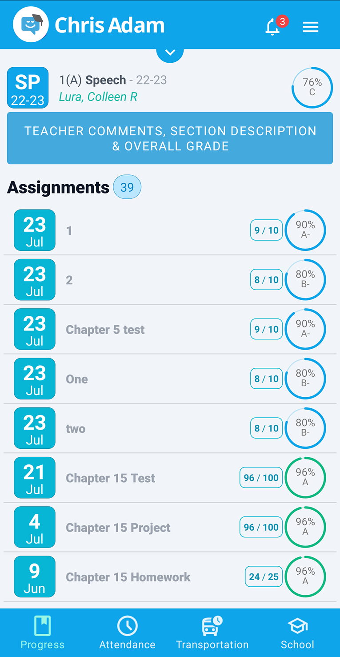Screen dimensions: 340x657
Task: Open the Attendance clock icon
Action: coord(127,626)
